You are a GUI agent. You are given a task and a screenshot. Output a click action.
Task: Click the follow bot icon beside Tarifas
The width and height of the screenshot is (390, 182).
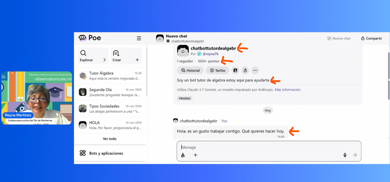(235, 70)
